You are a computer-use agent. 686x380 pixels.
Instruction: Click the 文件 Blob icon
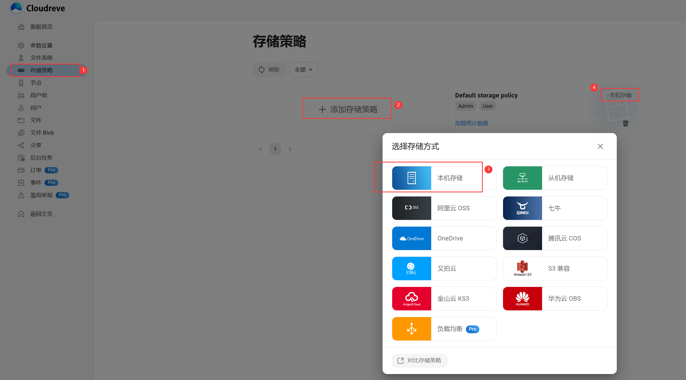click(21, 133)
